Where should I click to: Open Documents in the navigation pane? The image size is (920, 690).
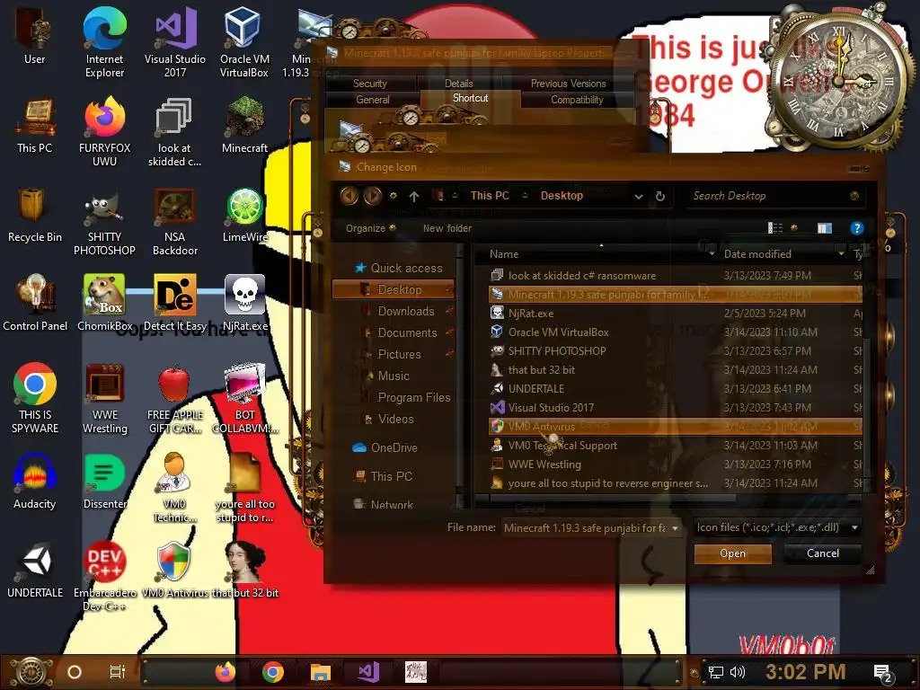407,332
